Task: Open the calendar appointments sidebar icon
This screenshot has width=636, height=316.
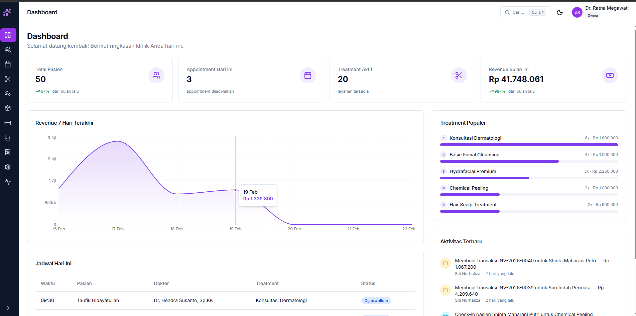Action: pyautogui.click(x=8, y=64)
